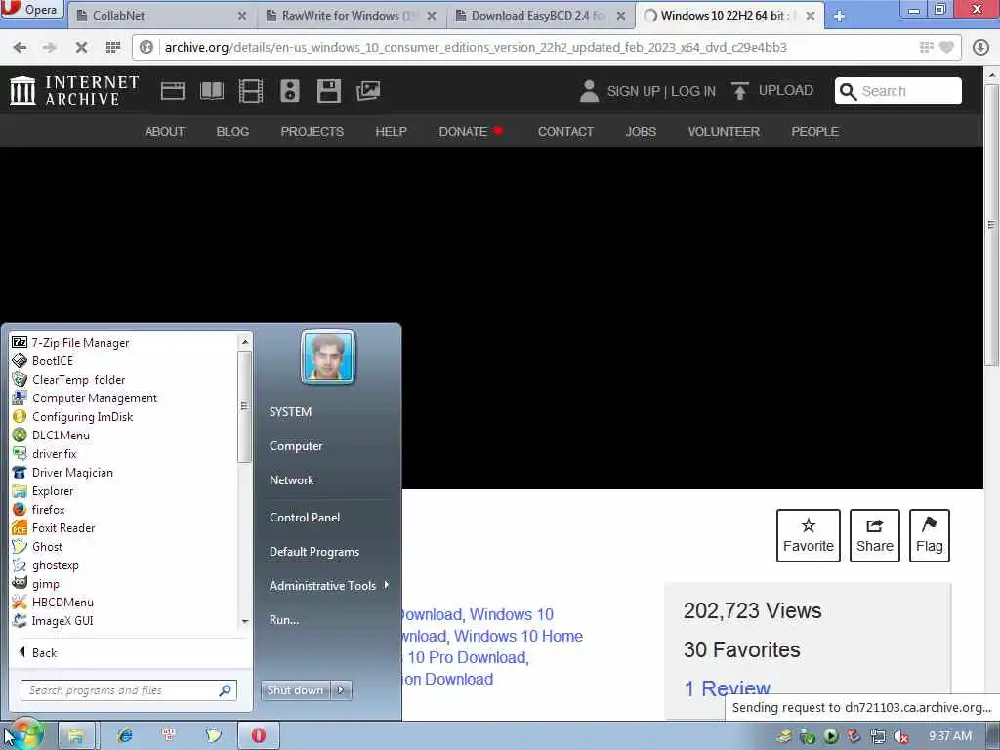Click the SIGN UP link
This screenshot has width=1000, height=750.
point(633,91)
